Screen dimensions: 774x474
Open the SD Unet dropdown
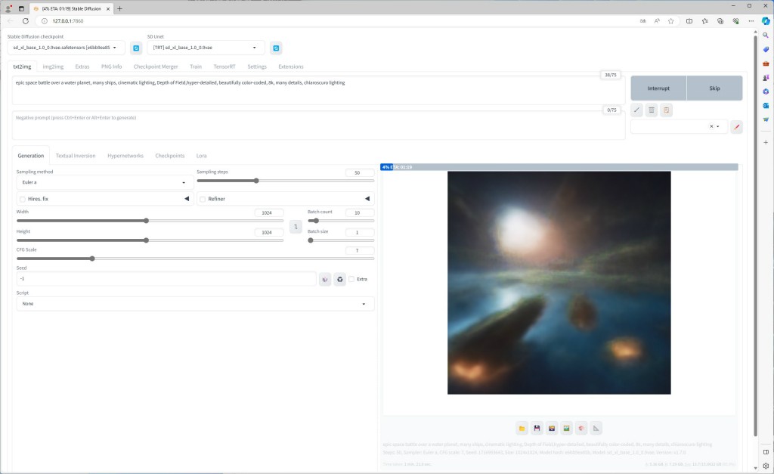pyautogui.click(x=206, y=48)
